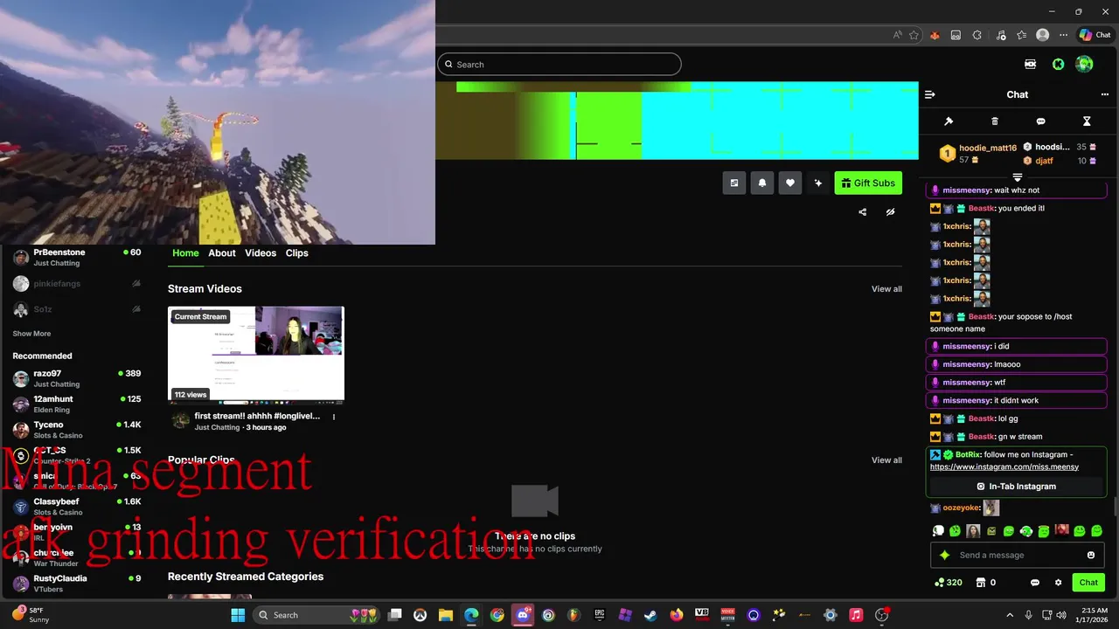The width and height of the screenshot is (1119, 629).
Task: Open video options menu for first stream
Action: click(x=334, y=417)
